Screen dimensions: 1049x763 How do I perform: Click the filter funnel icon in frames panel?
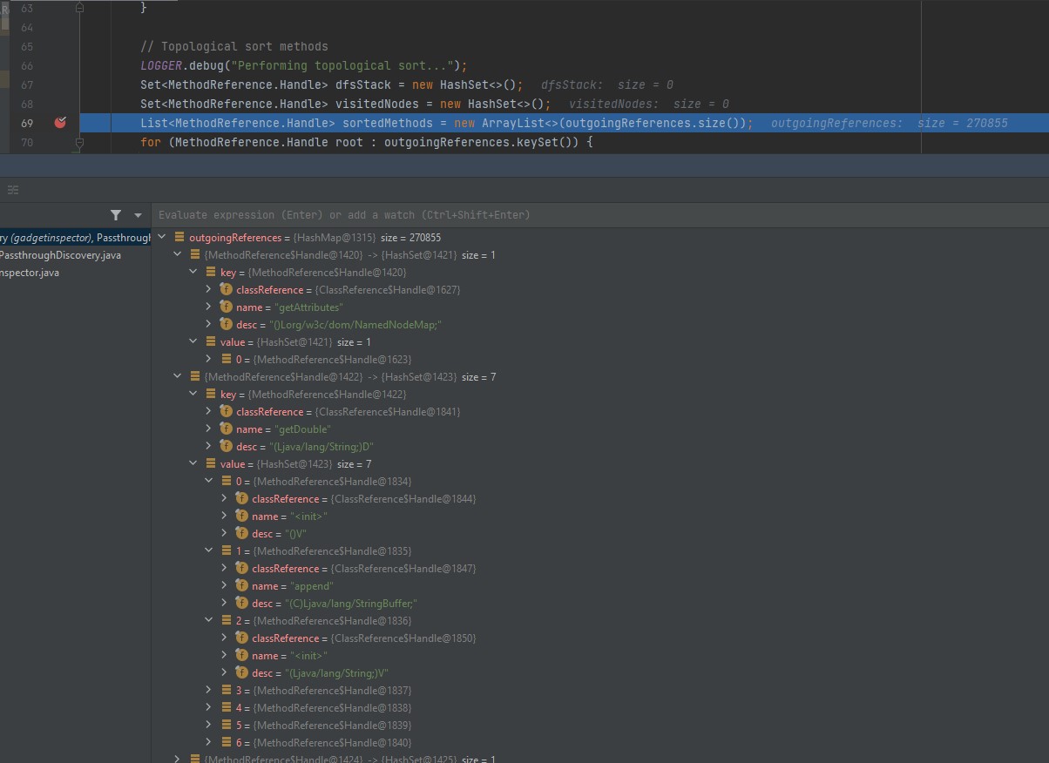[x=116, y=215]
